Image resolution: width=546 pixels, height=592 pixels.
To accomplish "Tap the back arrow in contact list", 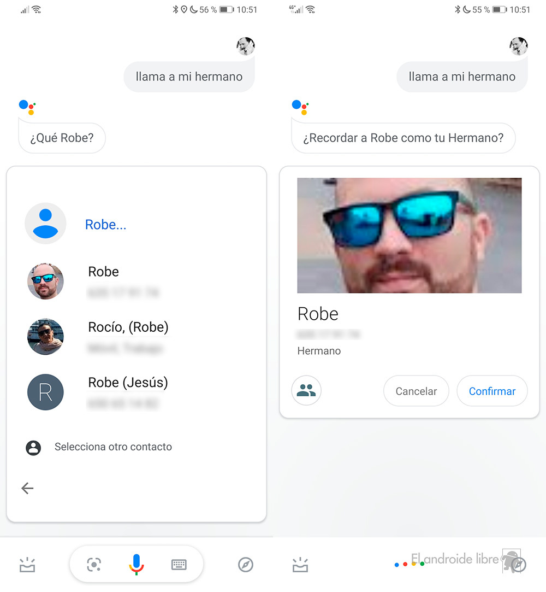I will point(27,488).
